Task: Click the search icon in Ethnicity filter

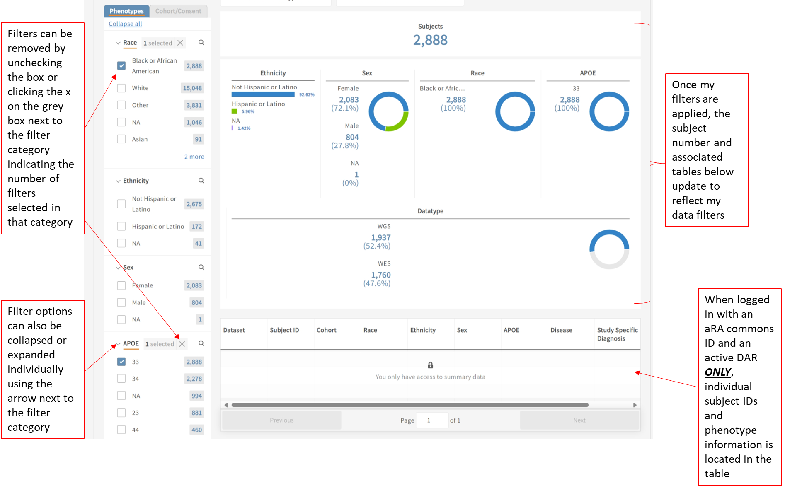Action: [201, 181]
